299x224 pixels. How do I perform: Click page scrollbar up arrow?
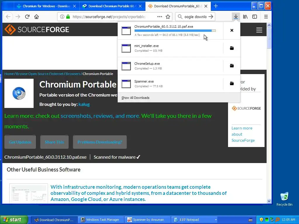(269, 25)
